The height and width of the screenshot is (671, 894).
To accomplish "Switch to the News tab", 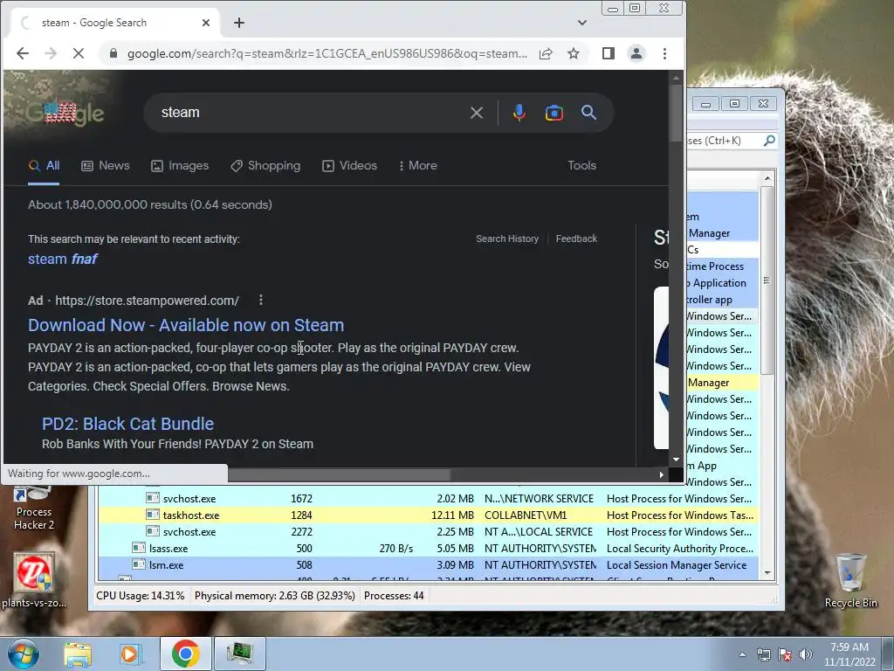I will [106, 166].
